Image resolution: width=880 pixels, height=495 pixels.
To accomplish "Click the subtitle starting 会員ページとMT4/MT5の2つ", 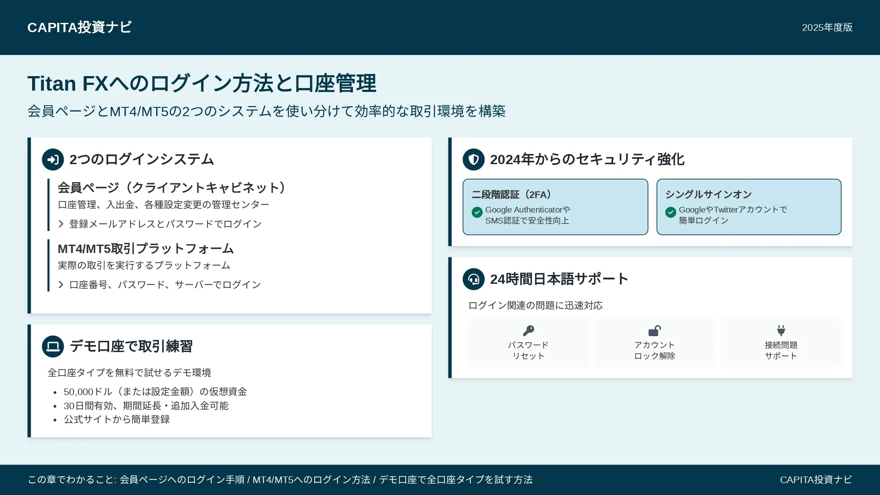I will 267,111.
